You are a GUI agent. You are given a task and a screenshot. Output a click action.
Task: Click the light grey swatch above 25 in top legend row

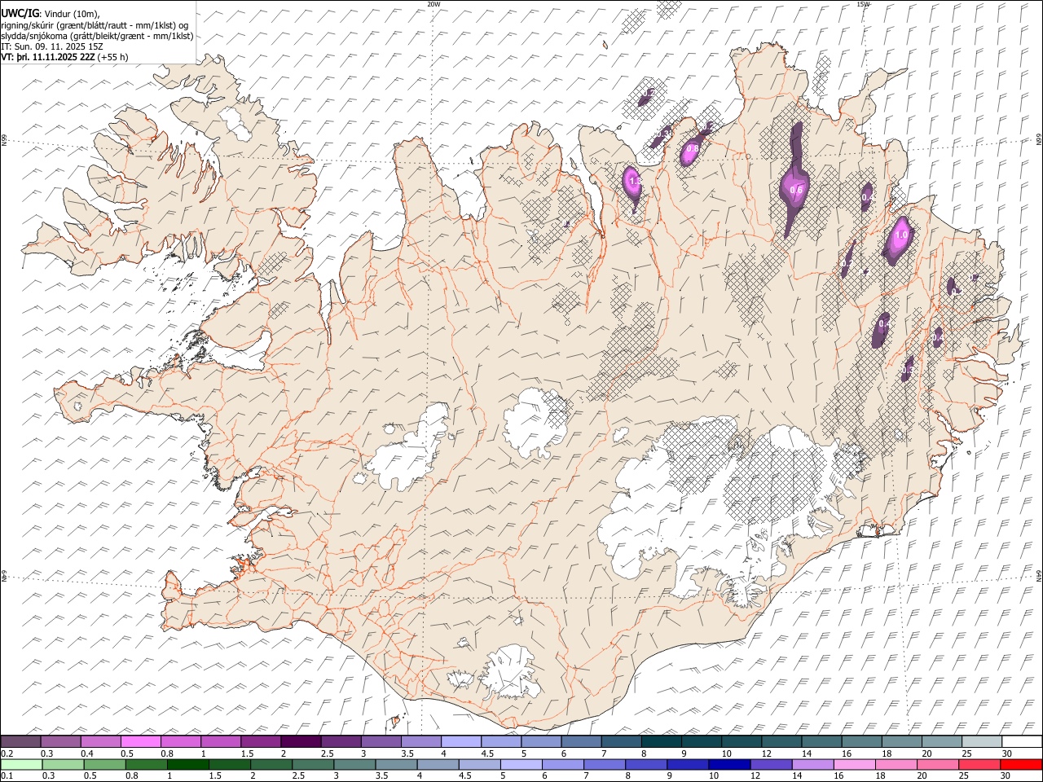pos(982,742)
